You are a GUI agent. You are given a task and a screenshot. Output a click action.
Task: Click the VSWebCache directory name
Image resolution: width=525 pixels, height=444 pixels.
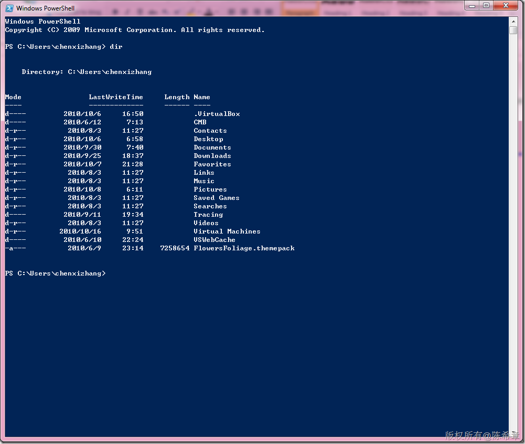(215, 240)
